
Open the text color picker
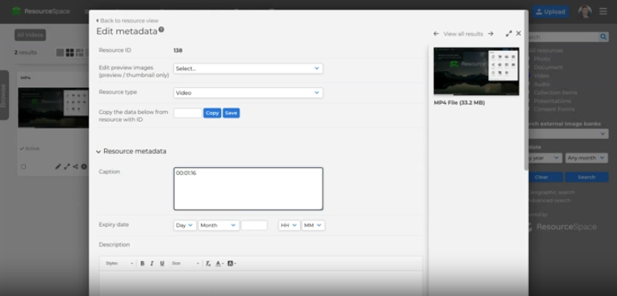219,263
